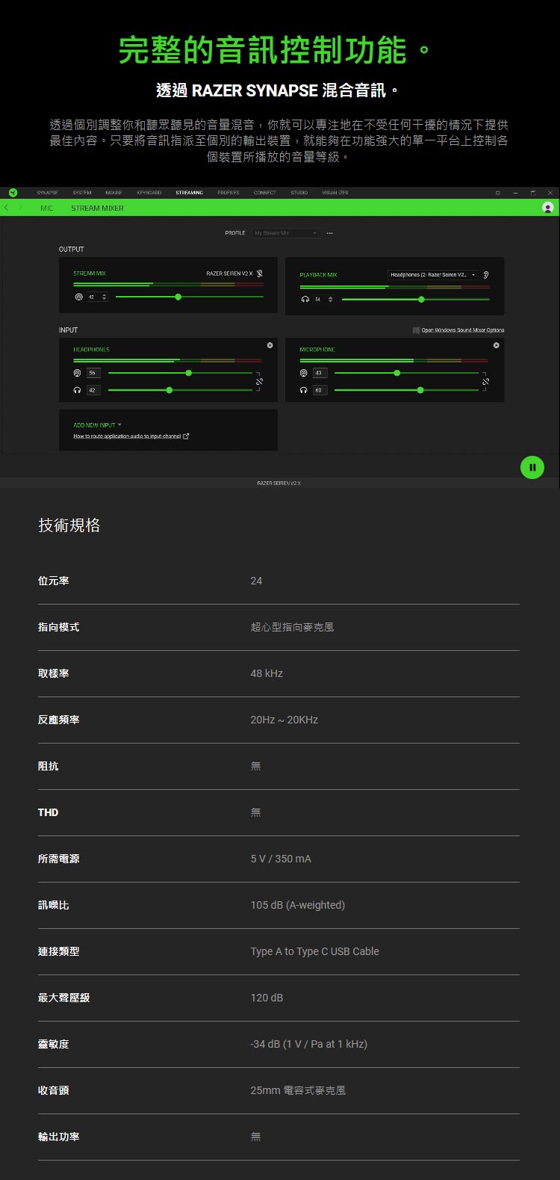Image resolution: width=560 pixels, height=1180 pixels.
Task: Expand the Playback Mix headphones device dropdown
Action: point(432,275)
